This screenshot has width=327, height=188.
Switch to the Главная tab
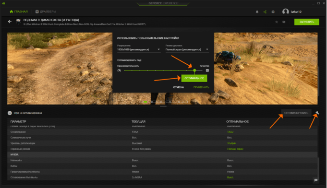pos(19,12)
